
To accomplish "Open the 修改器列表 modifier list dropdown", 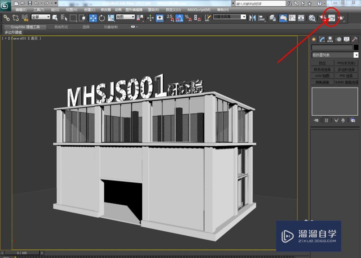I will [x=334, y=54].
